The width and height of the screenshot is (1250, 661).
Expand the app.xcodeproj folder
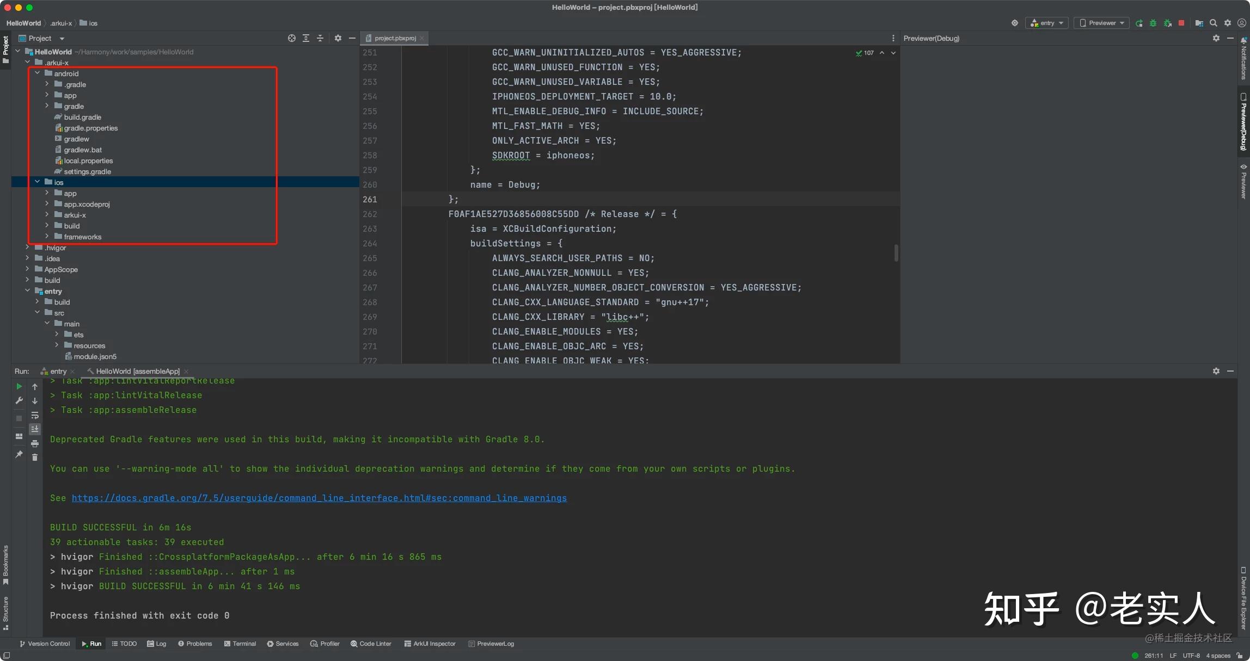[47, 203]
